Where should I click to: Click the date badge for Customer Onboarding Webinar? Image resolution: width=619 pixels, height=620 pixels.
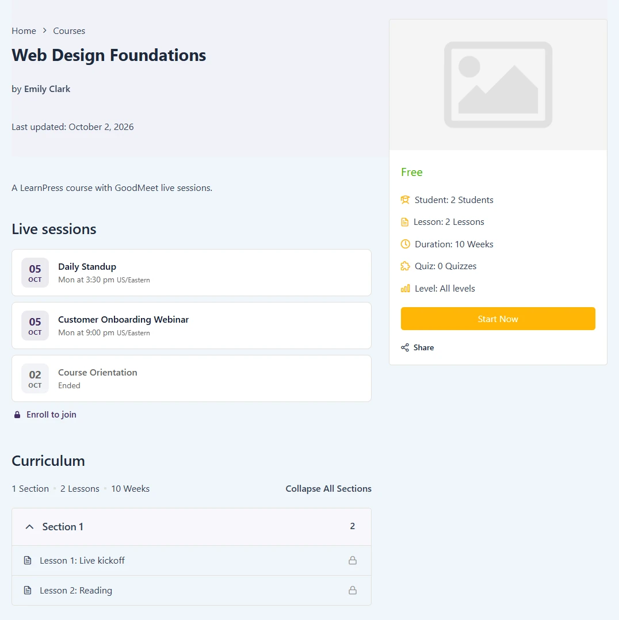35,326
